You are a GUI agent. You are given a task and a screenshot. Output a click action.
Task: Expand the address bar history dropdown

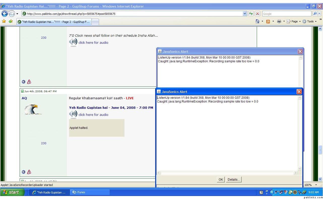point(245,14)
